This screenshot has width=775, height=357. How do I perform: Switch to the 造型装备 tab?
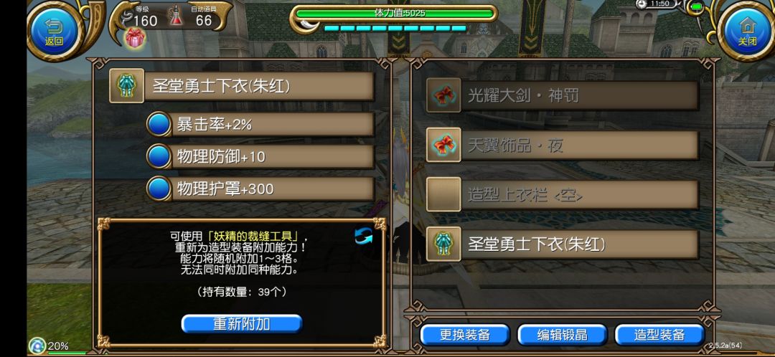coord(659,335)
